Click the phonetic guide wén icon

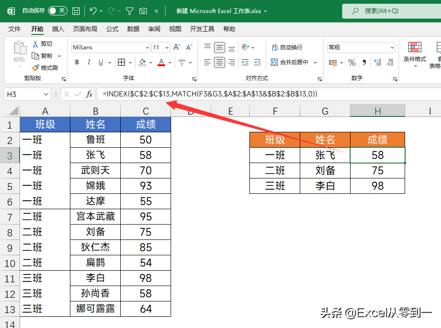point(182,62)
